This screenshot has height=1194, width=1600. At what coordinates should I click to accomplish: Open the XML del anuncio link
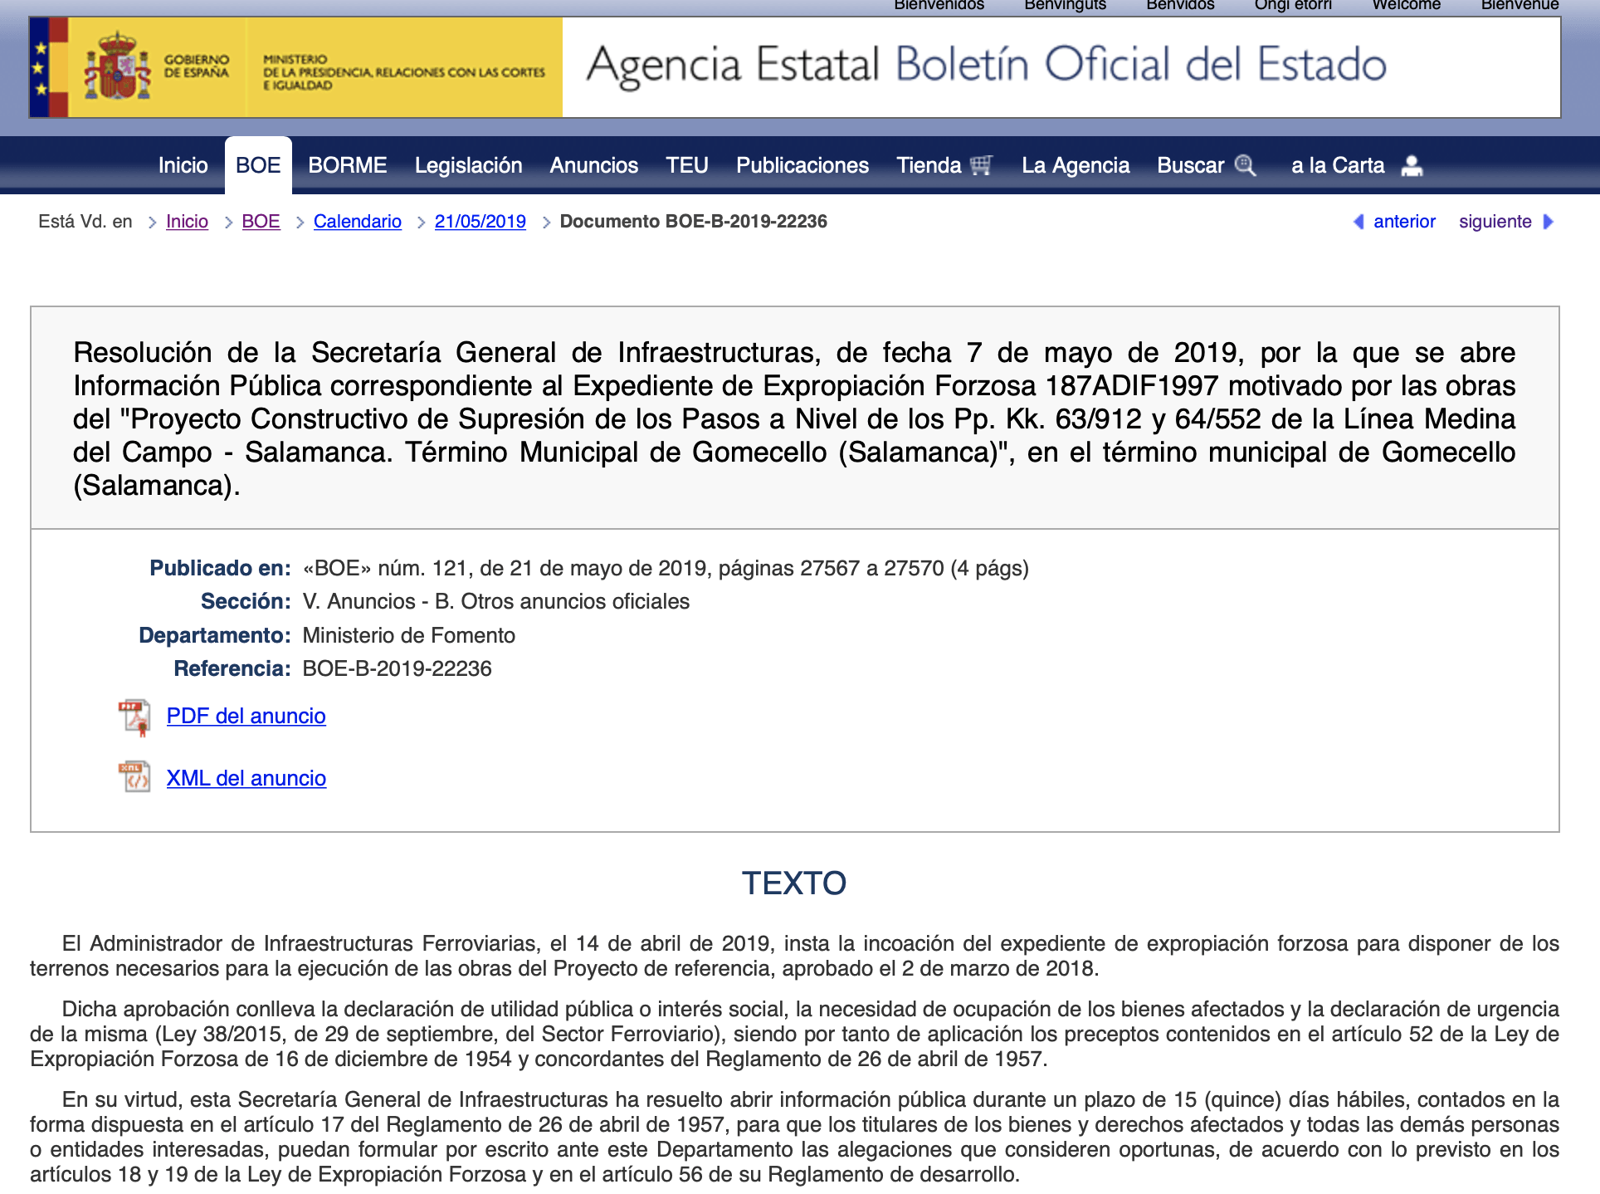pyautogui.click(x=246, y=778)
